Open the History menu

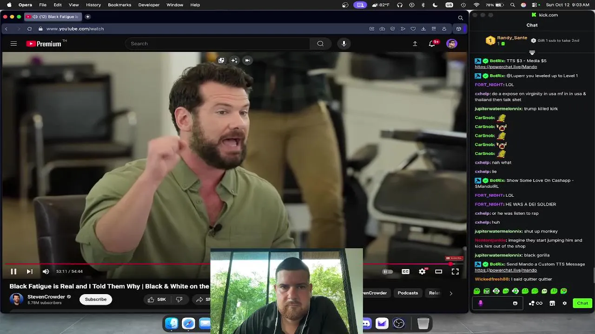(93, 5)
